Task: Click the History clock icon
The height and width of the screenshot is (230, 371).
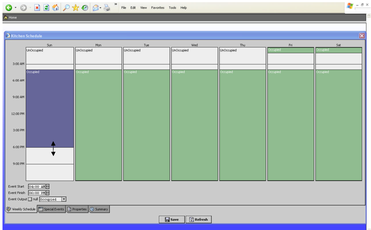Action: [x=85, y=8]
